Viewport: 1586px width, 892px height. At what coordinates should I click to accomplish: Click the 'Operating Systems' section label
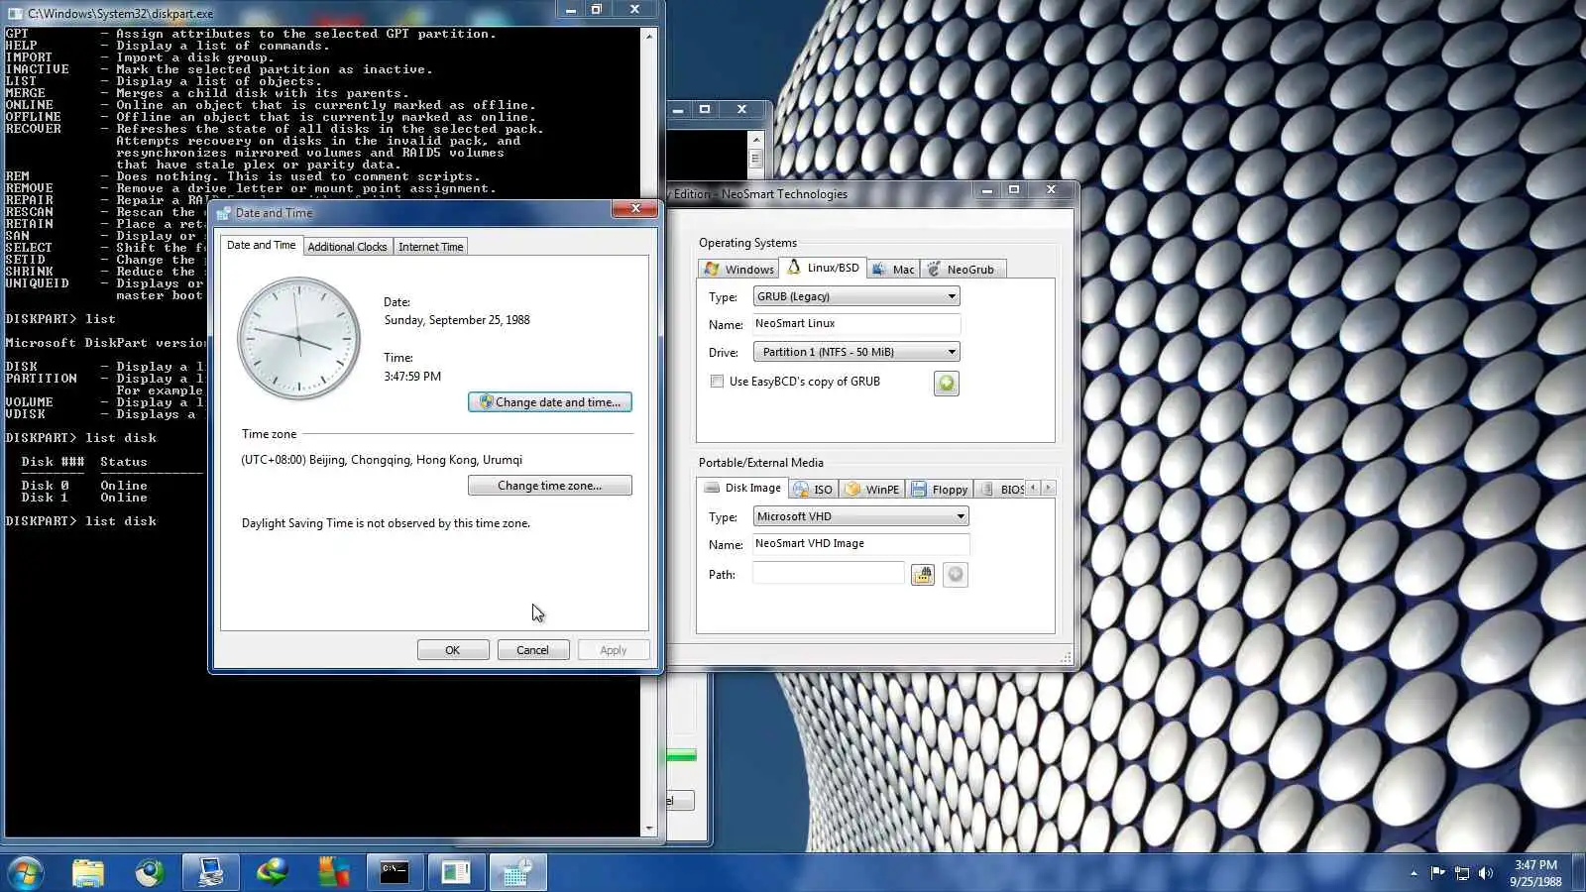point(747,243)
